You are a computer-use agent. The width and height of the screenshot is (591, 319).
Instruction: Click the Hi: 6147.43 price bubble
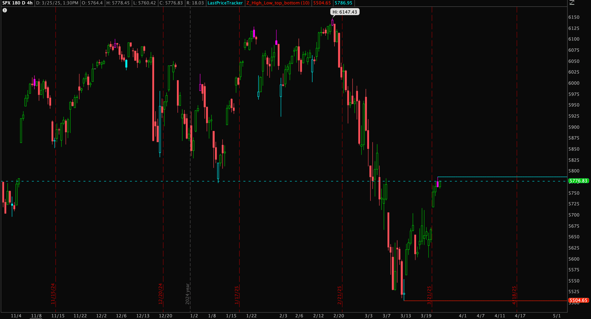click(345, 12)
